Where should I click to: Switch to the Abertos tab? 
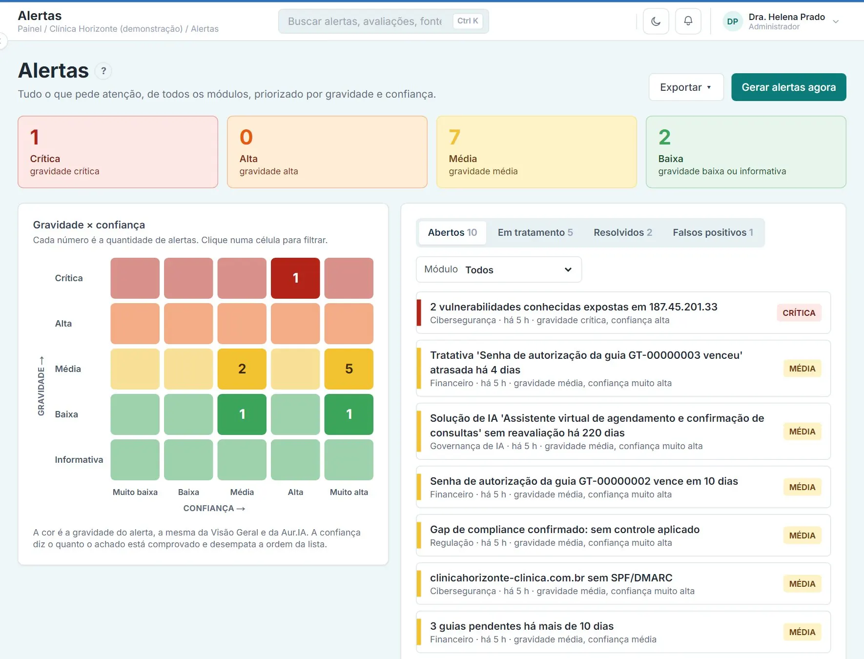(x=452, y=233)
